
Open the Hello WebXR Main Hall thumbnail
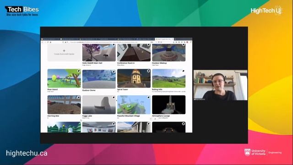(x=99, y=53)
